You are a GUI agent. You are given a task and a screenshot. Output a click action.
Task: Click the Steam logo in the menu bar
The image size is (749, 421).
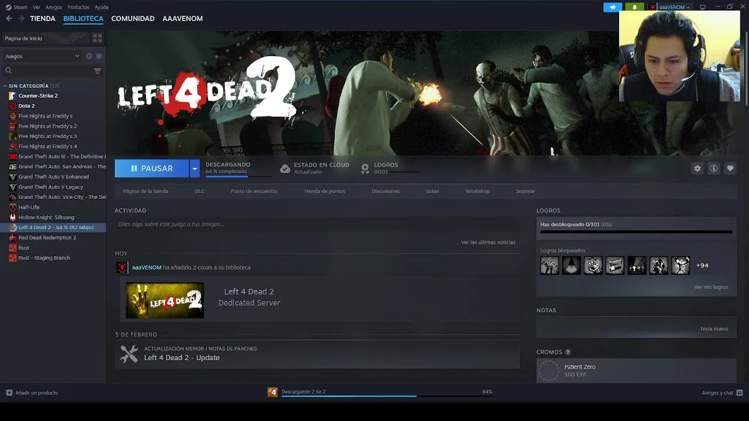8,7
